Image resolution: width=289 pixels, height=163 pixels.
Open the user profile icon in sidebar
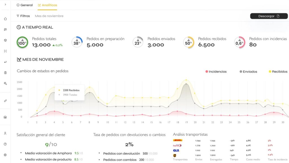(5, 133)
